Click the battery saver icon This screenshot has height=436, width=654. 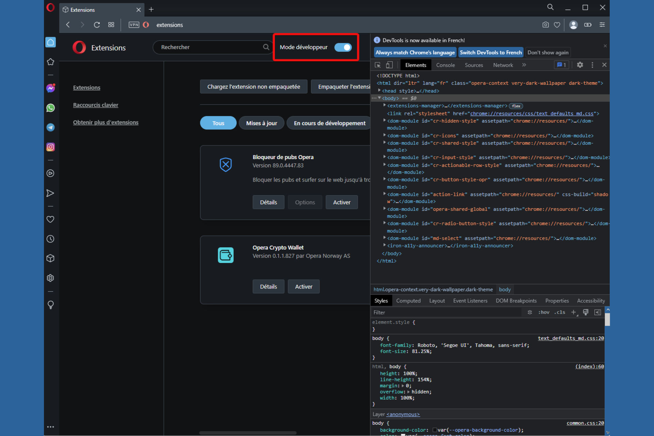pos(588,25)
